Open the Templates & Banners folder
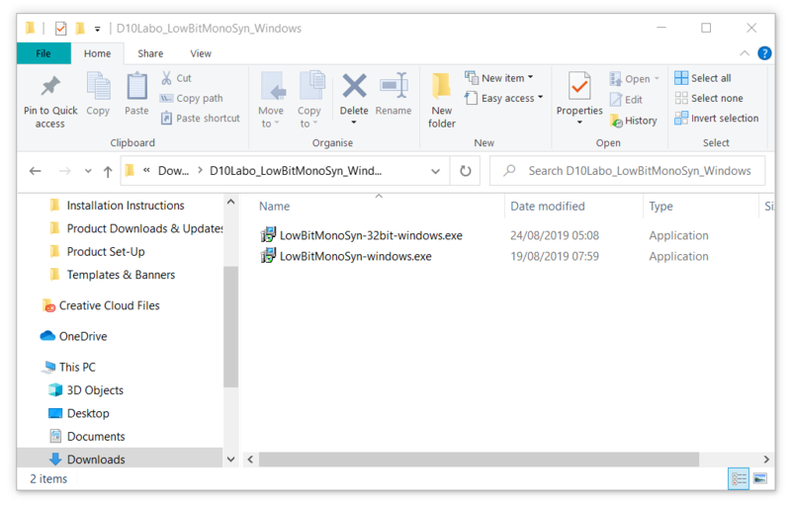The width and height of the screenshot is (791, 506). 121,275
